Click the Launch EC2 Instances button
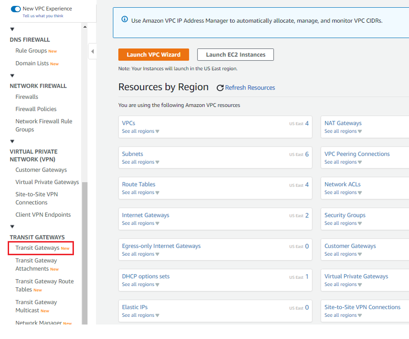Viewport: 409px width, 339px height. [236, 54]
